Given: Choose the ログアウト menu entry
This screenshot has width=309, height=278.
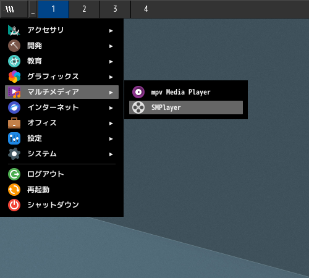Looking at the screenshot, I should 62,174.
